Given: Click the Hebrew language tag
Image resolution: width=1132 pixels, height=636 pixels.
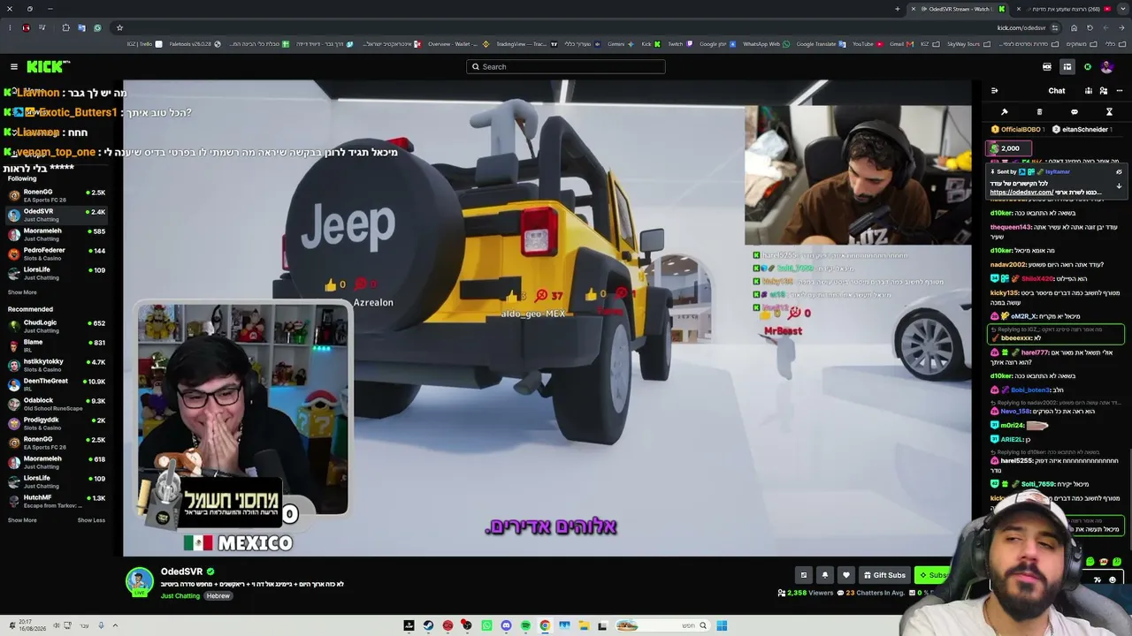Looking at the screenshot, I should coord(218,596).
